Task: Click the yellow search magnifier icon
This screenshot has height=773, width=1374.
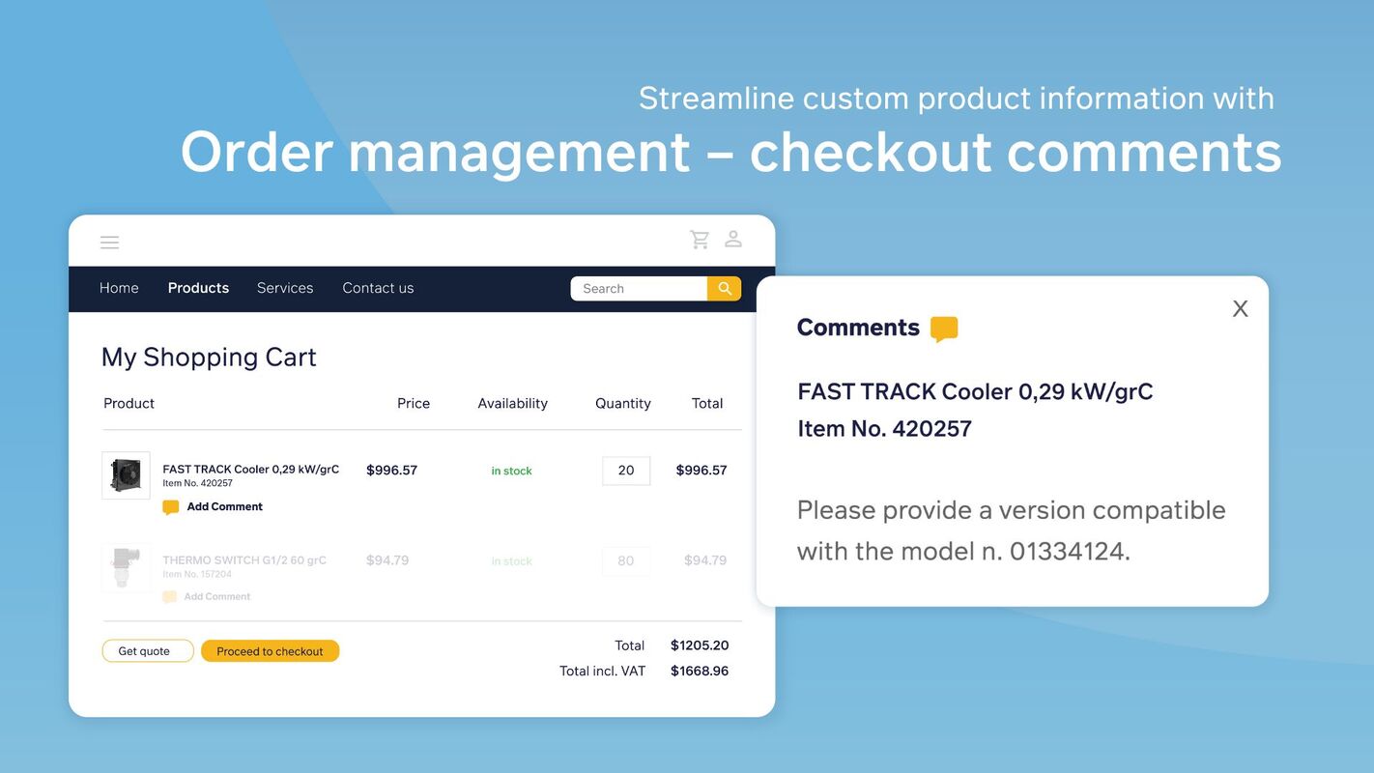Action: click(x=724, y=288)
